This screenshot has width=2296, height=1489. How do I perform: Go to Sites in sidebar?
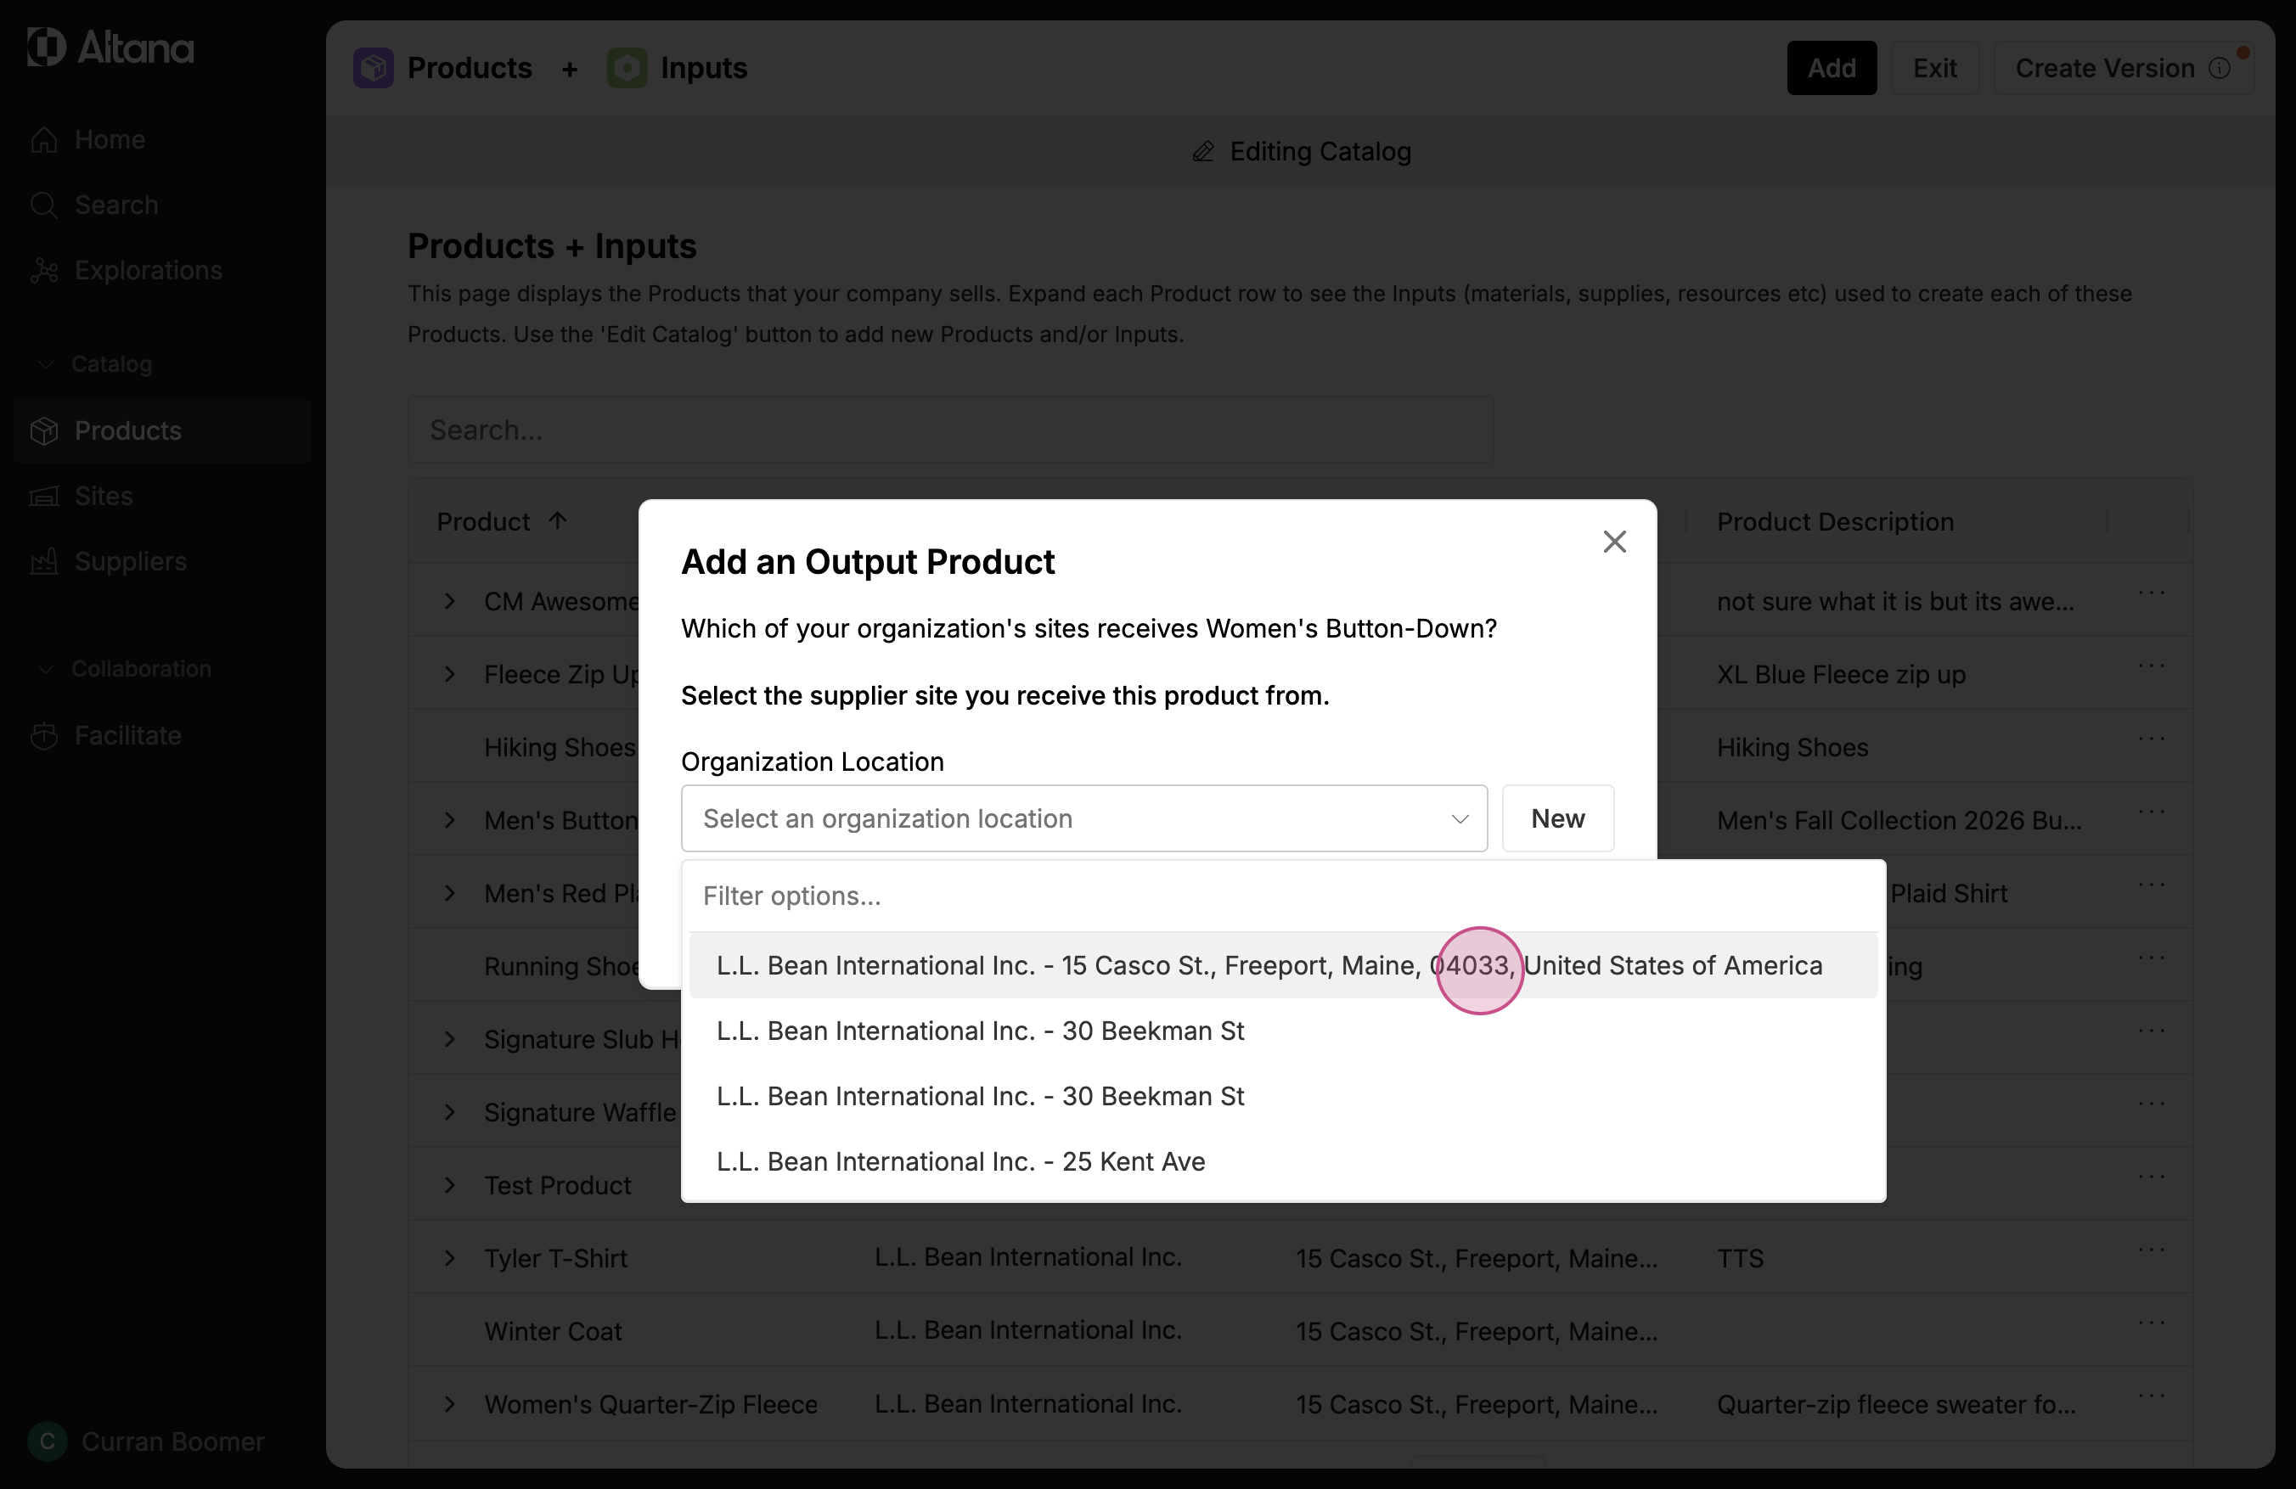click(104, 496)
